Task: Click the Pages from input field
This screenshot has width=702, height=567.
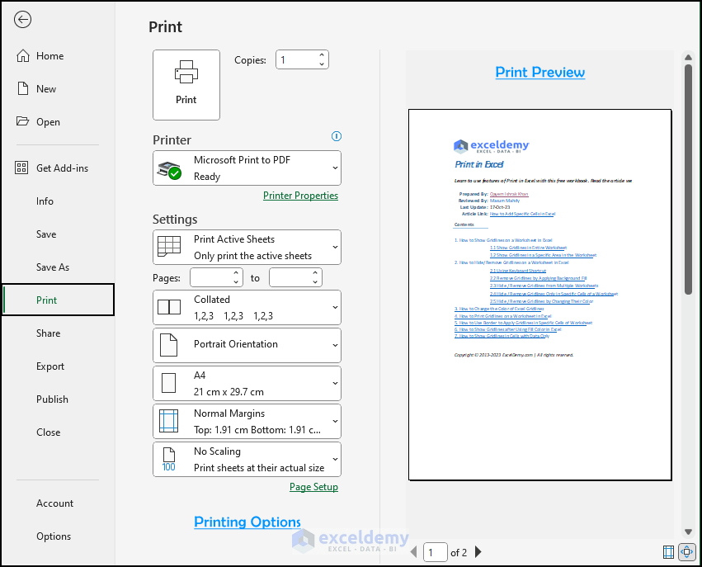Action: tap(216, 277)
